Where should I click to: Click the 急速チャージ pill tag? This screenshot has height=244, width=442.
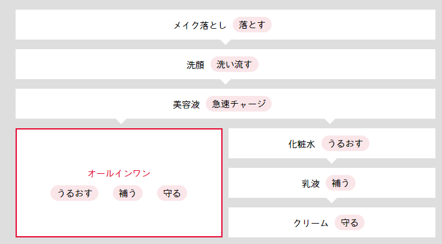[x=239, y=104]
